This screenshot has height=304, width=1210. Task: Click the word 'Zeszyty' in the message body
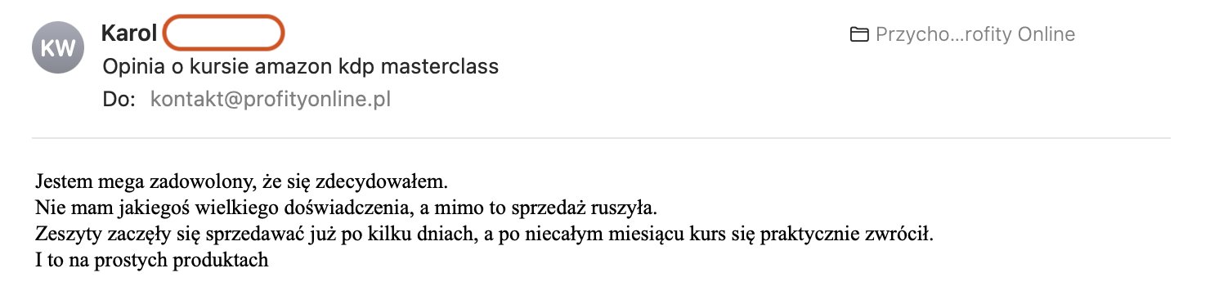click(65, 233)
